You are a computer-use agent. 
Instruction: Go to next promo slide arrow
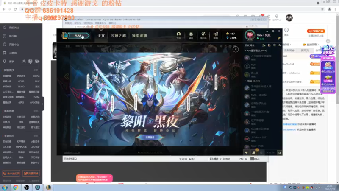(x=233, y=76)
